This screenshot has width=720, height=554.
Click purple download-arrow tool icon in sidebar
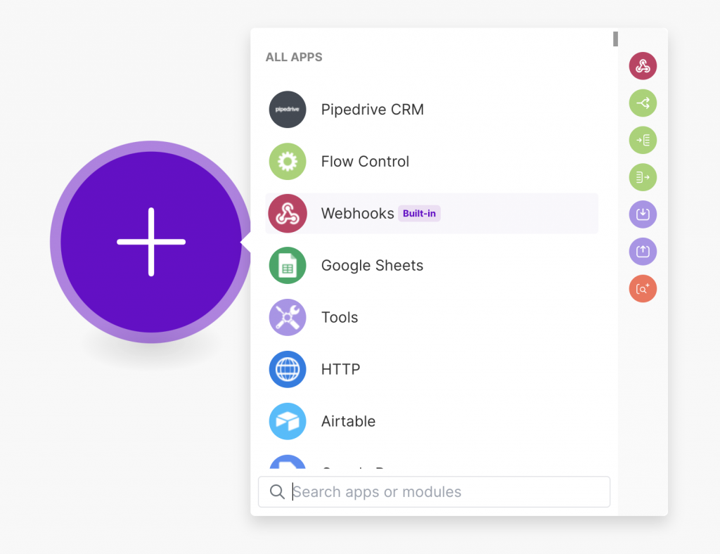tap(643, 214)
